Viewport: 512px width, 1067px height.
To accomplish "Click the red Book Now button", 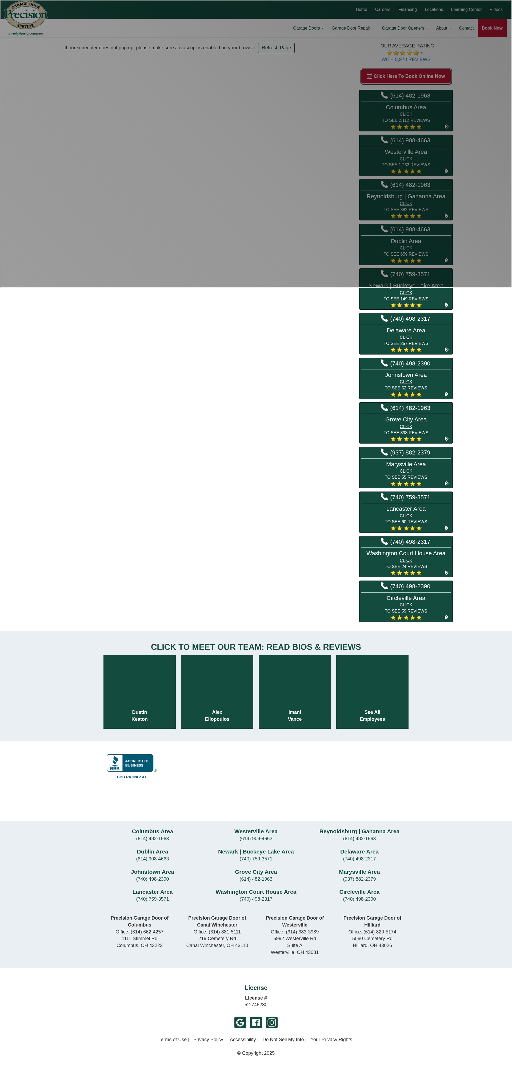I will click(x=492, y=28).
